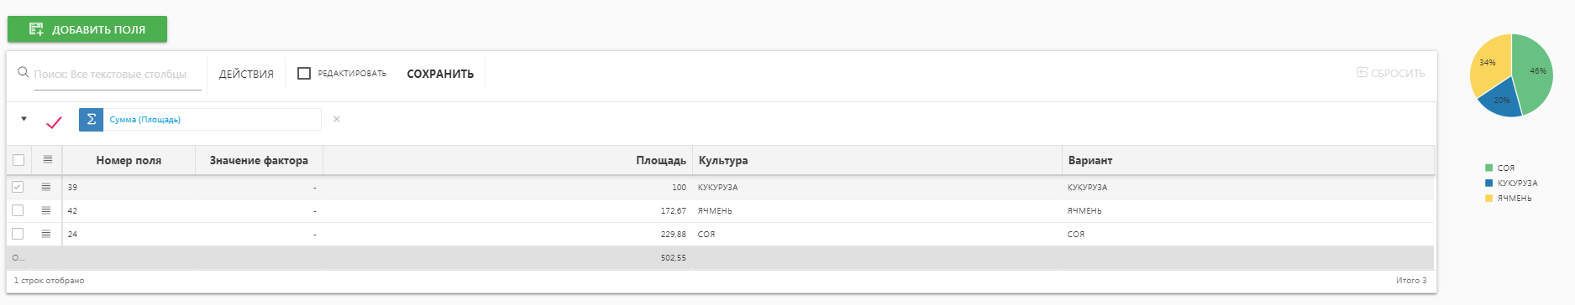Viewport: 1575px width, 305px height.
Task: Open row menu icon for field 24
Action: tap(46, 234)
